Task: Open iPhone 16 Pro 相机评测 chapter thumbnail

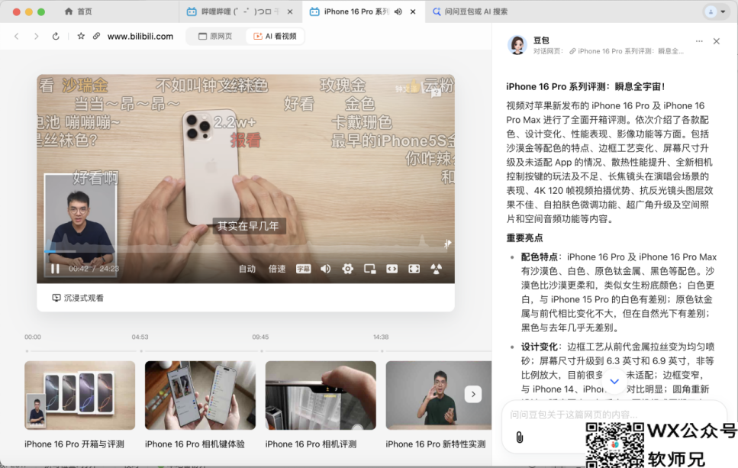Action: (321, 395)
